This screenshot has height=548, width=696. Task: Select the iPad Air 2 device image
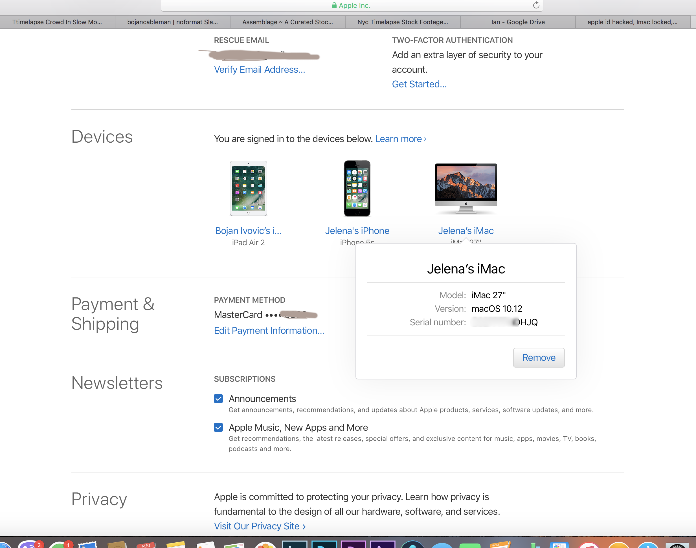point(248,188)
